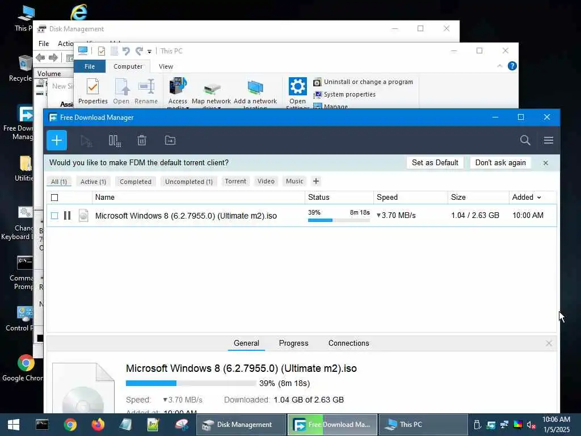Open Windows Start menu
The image size is (581, 436).
click(x=14, y=425)
